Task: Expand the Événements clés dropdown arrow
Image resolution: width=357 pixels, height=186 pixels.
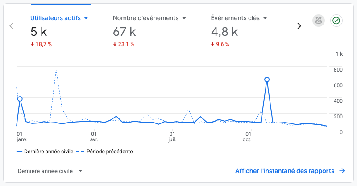Action: (265, 18)
